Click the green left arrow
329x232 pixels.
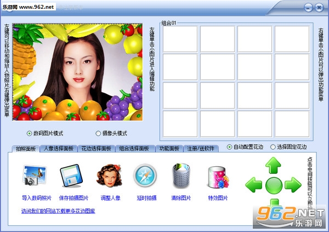254,185
